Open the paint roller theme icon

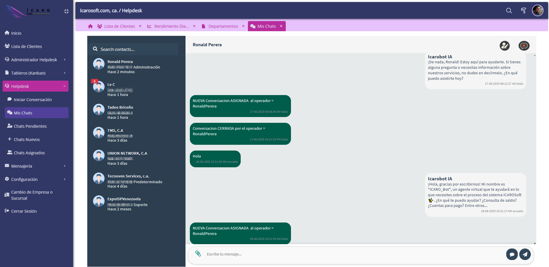[x=523, y=11]
